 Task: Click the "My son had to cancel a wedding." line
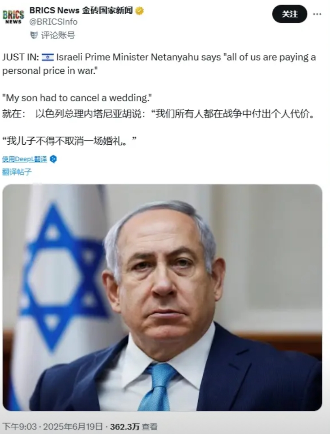pos(77,98)
